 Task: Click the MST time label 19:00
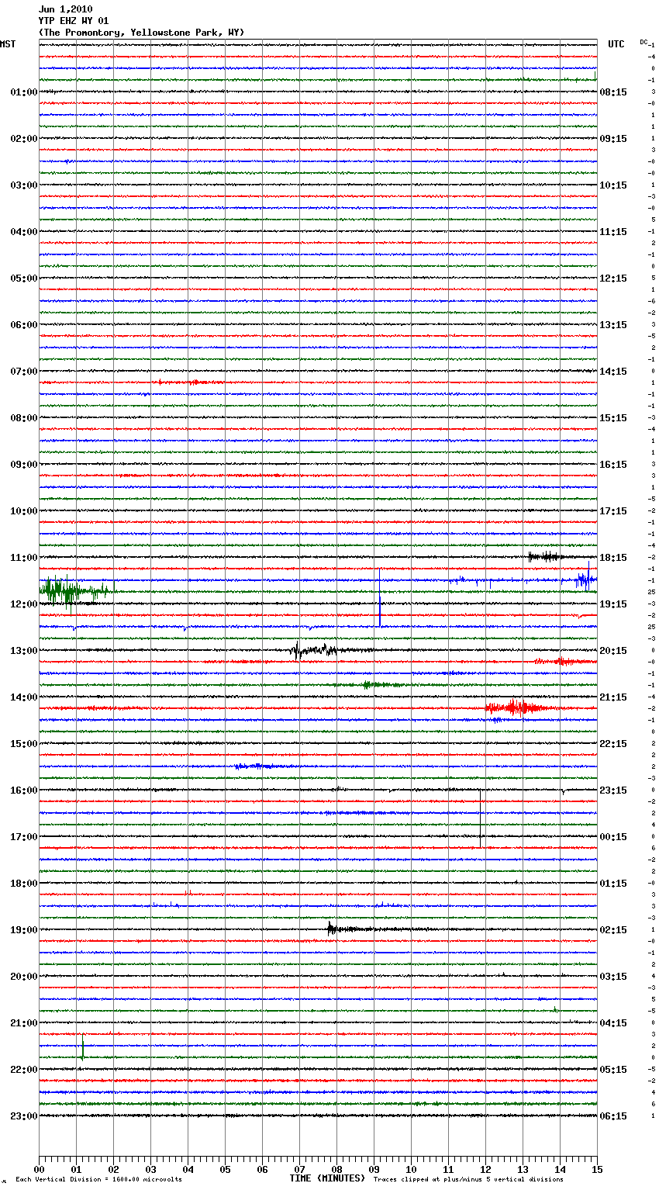(24, 930)
